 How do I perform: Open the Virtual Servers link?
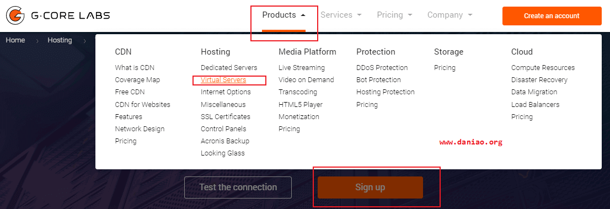click(223, 80)
